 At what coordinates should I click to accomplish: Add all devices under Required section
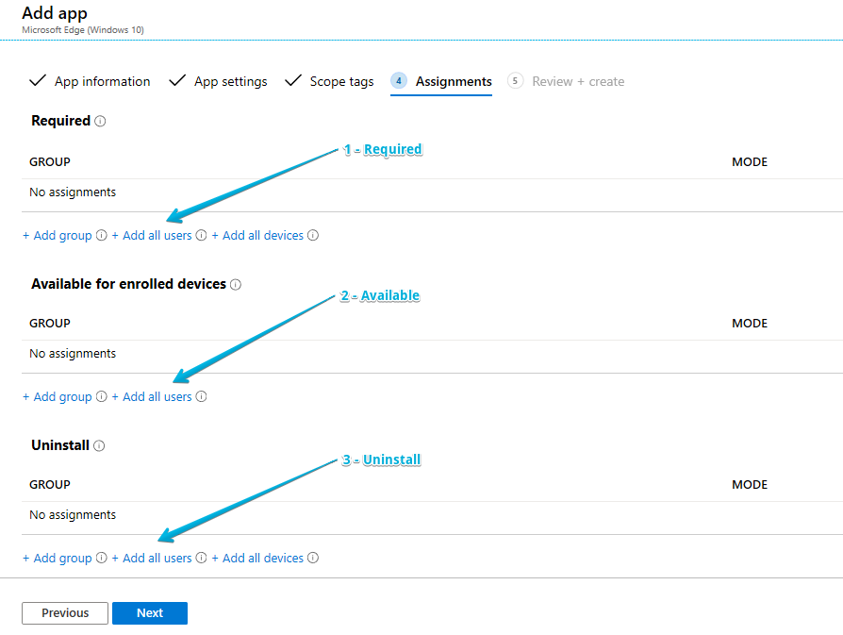point(257,236)
